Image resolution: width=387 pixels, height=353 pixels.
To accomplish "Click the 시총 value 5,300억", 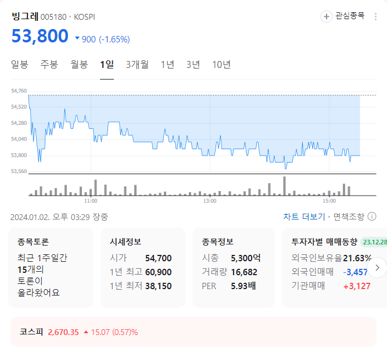I will (246, 258).
